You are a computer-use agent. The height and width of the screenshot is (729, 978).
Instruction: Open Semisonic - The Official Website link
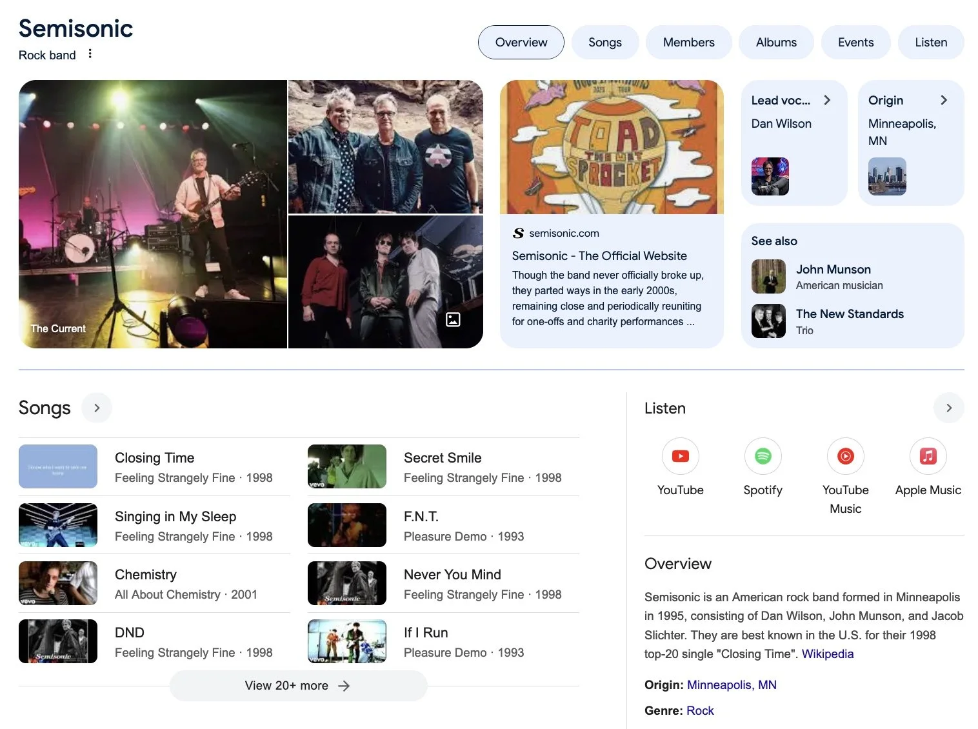tap(599, 255)
